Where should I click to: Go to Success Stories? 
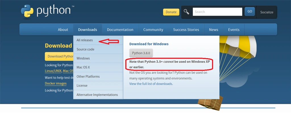pyautogui.click(x=186, y=29)
